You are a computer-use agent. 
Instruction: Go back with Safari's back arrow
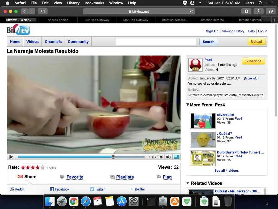pos(25,11)
